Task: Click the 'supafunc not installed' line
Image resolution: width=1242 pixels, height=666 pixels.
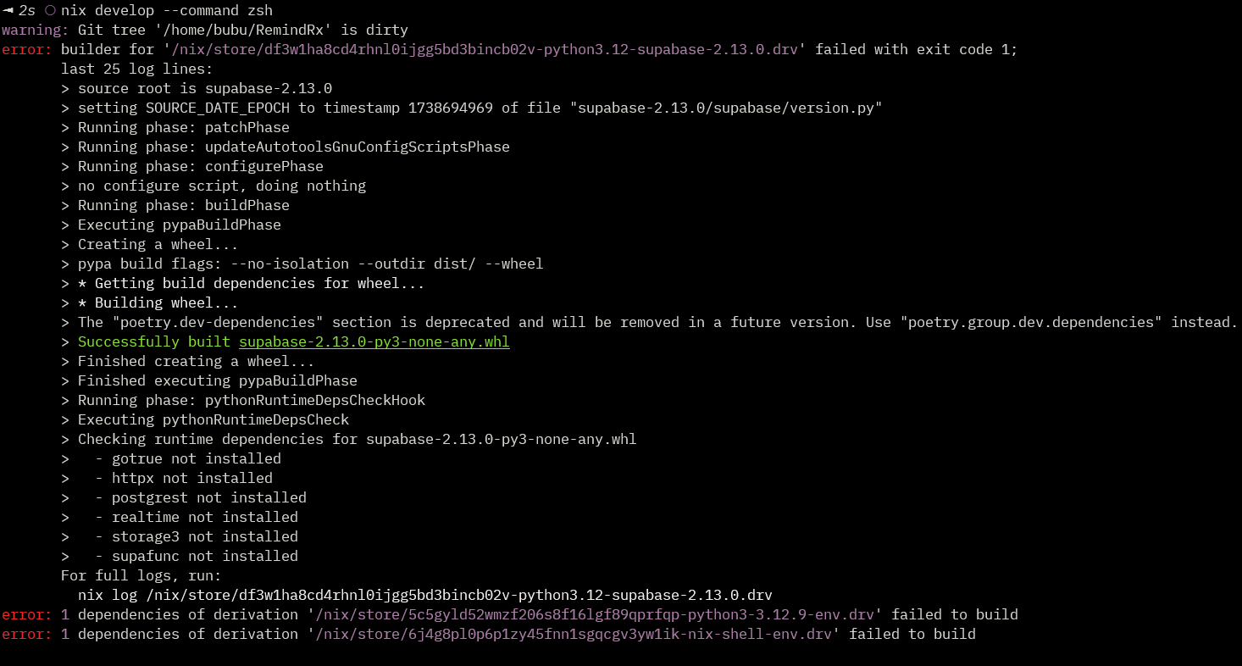Action: click(205, 556)
